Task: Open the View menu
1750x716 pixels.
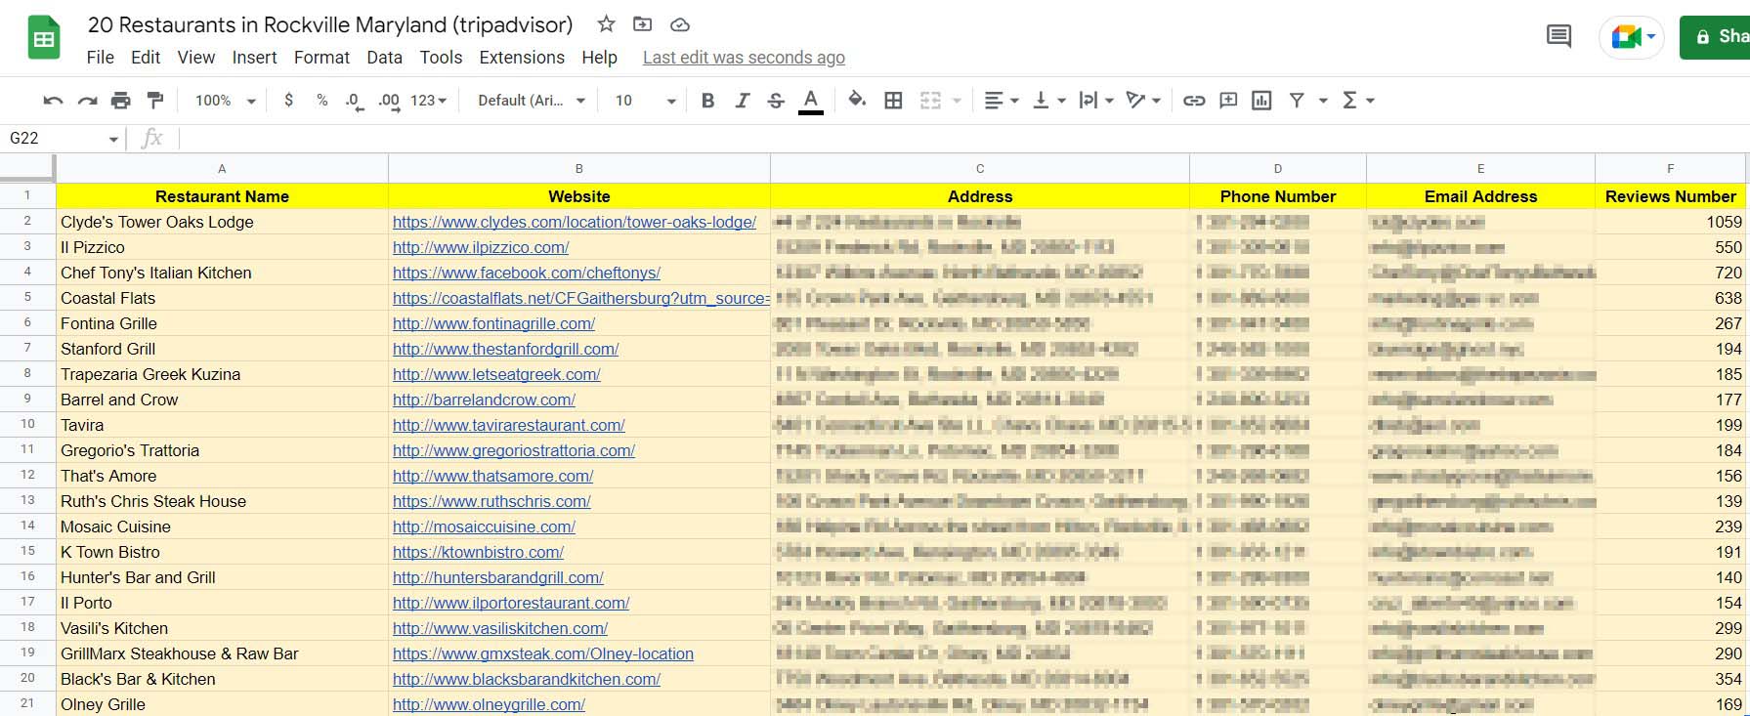Action: (x=195, y=58)
